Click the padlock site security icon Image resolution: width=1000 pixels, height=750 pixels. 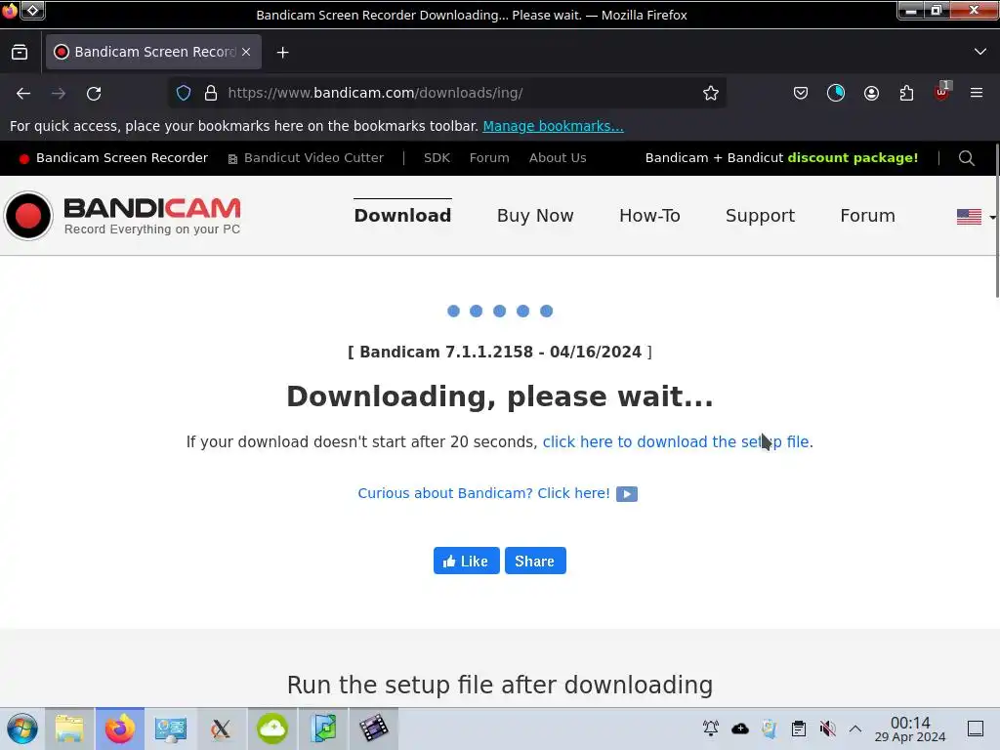211,93
